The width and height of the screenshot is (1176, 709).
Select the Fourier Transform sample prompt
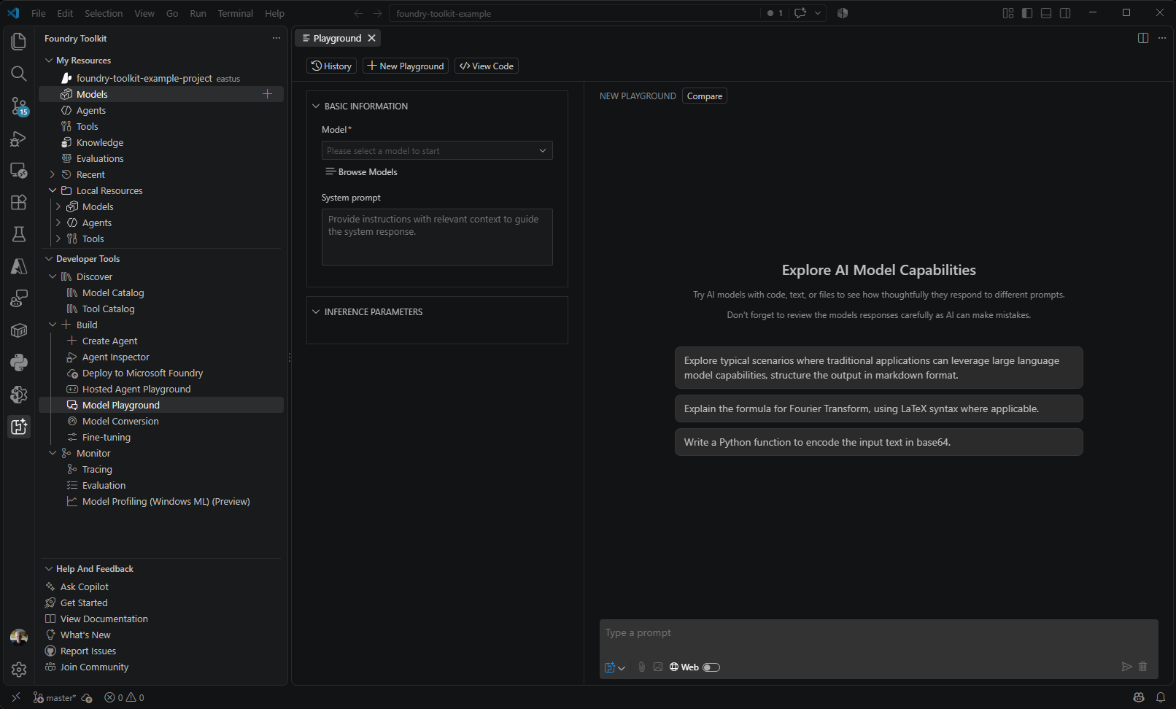(x=879, y=408)
